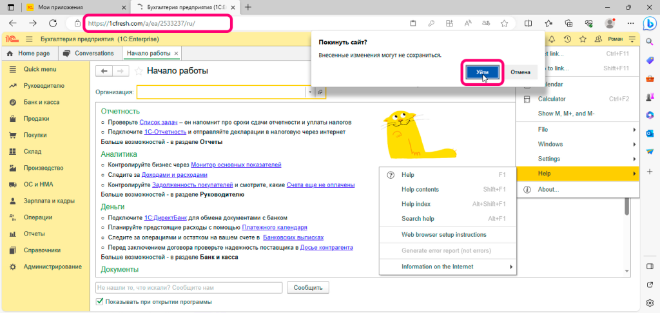Open Outlook in Edge sidebar

650,133
